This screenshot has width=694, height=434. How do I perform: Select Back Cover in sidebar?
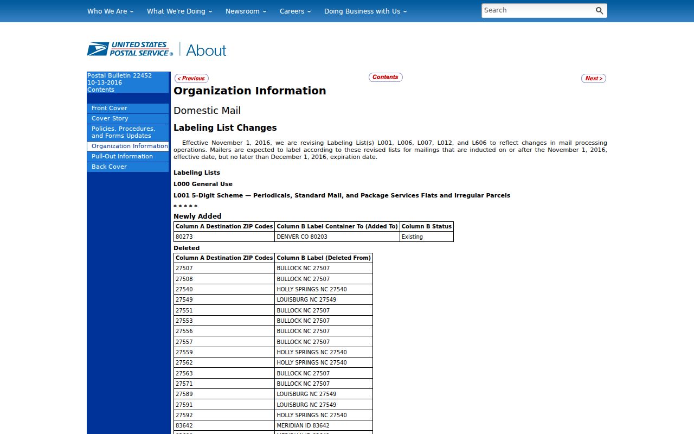click(128, 167)
